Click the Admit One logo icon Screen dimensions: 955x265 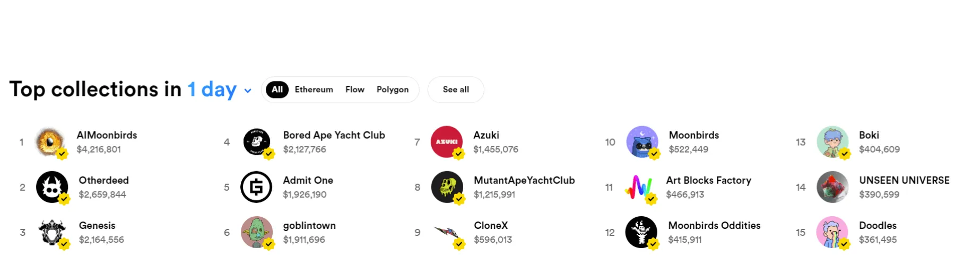[x=256, y=187]
